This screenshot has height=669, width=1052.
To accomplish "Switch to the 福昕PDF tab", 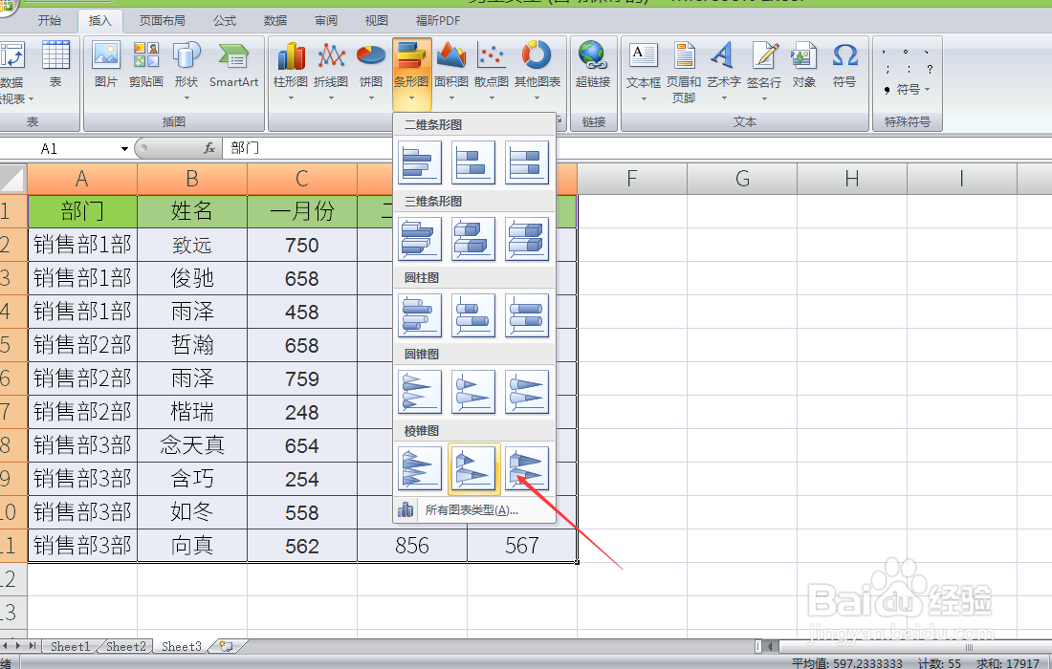I will coord(438,21).
